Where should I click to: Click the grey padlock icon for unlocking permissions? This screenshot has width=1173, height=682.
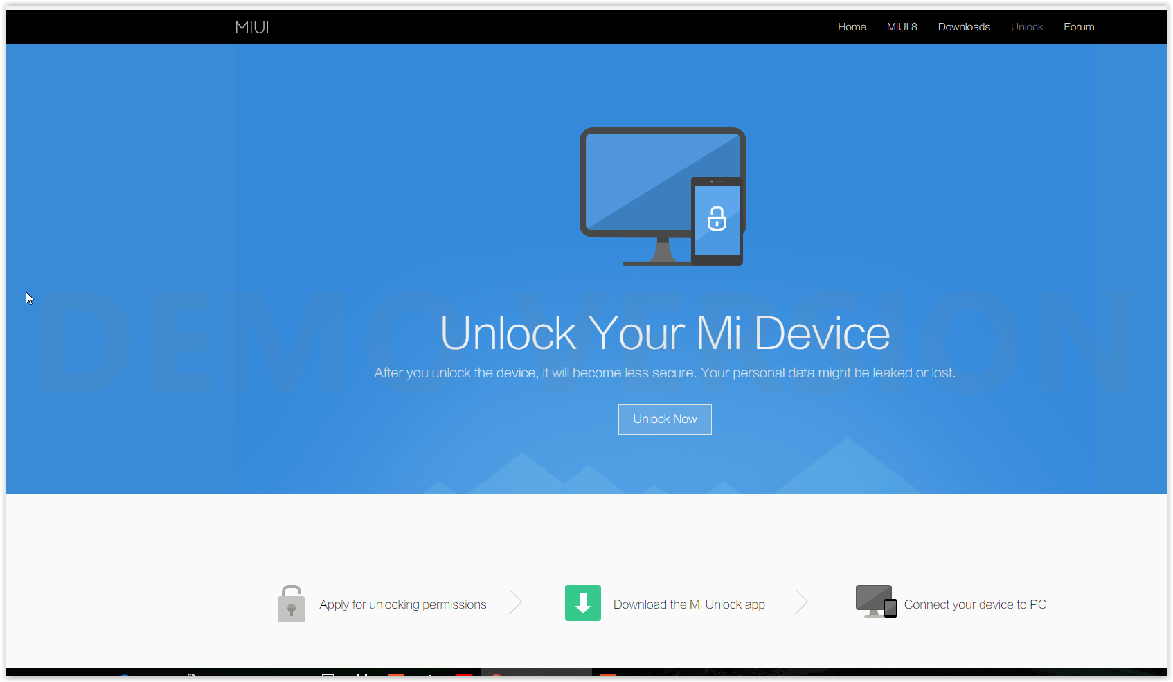(292, 604)
